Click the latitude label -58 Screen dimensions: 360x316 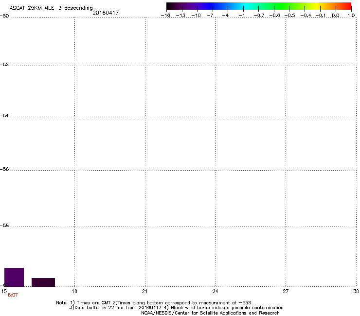point(4,226)
